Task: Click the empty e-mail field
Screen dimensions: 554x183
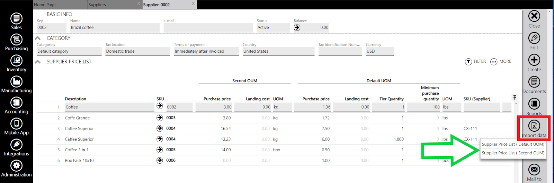Action: point(208,28)
